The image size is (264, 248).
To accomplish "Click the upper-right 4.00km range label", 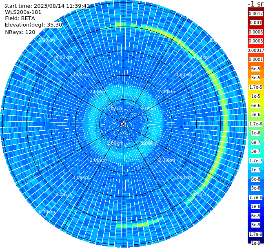I will tap(201, 57).
